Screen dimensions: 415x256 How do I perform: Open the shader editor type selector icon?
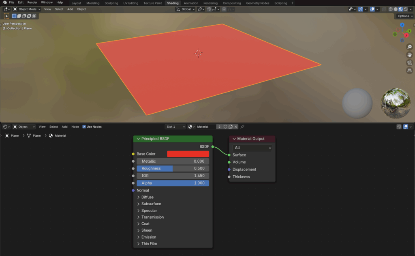coord(6,127)
